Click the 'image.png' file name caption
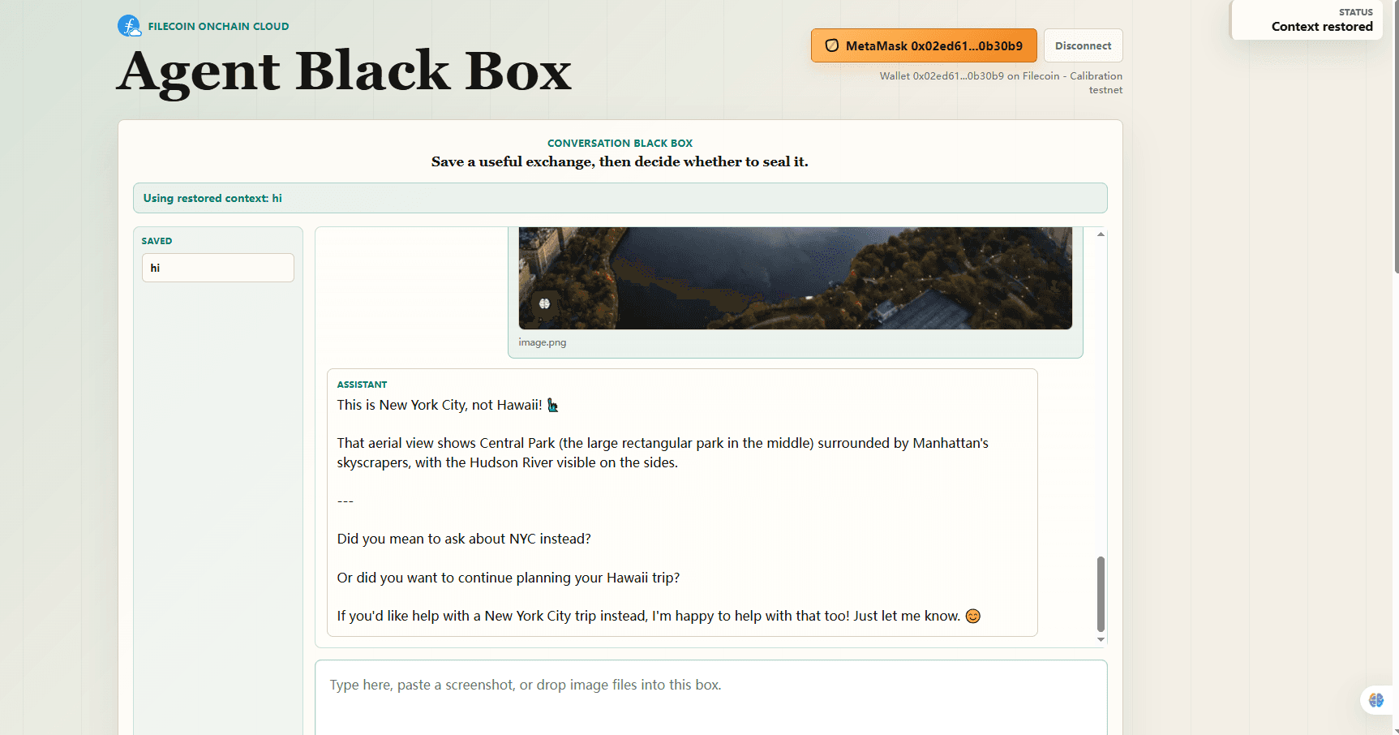1399x735 pixels. click(x=543, y=342)
